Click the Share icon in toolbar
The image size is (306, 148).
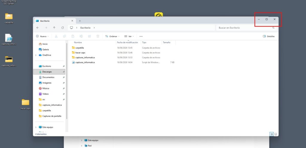click(x=90, y=36)
